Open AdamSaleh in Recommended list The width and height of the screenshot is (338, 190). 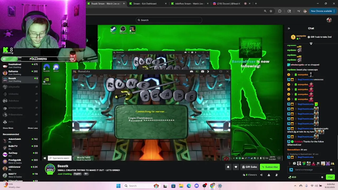[x=20, y=140]
